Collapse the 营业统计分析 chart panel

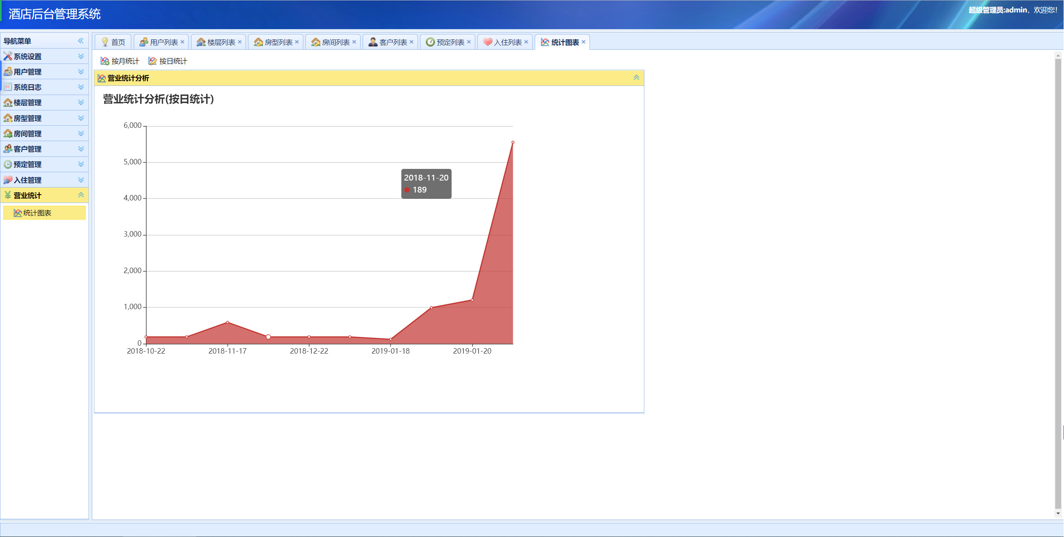click(x=636, y=78)
